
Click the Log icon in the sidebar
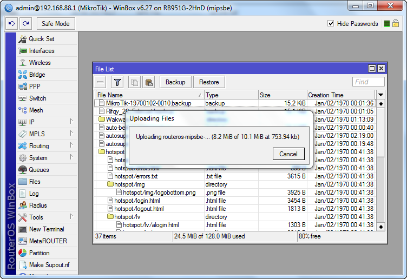23,194
